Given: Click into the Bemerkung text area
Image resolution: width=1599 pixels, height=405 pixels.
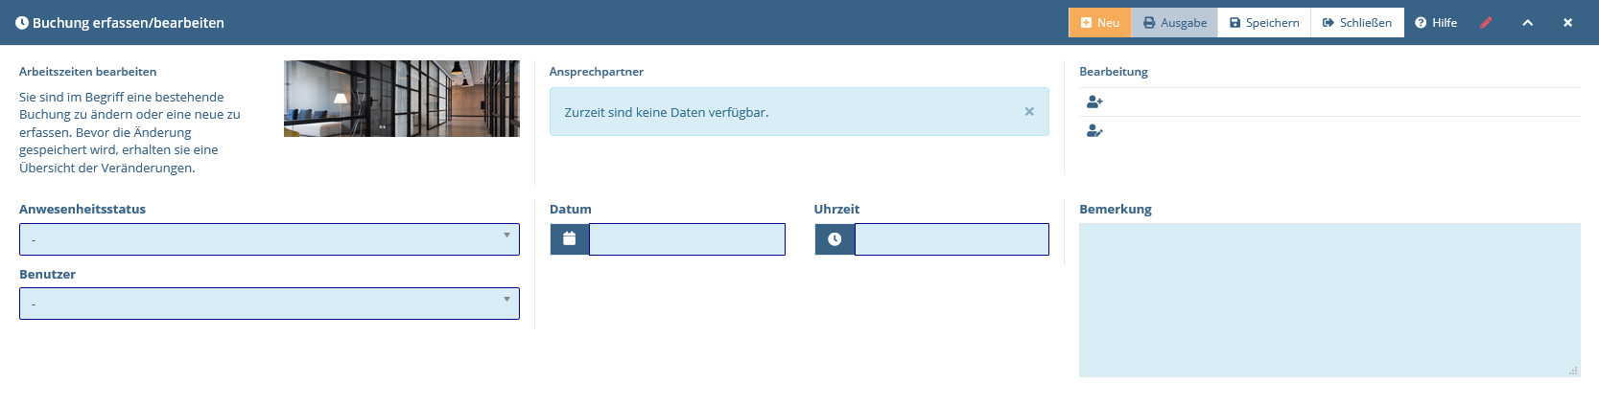Looking at the screenshot, I should coord(1329,301).
